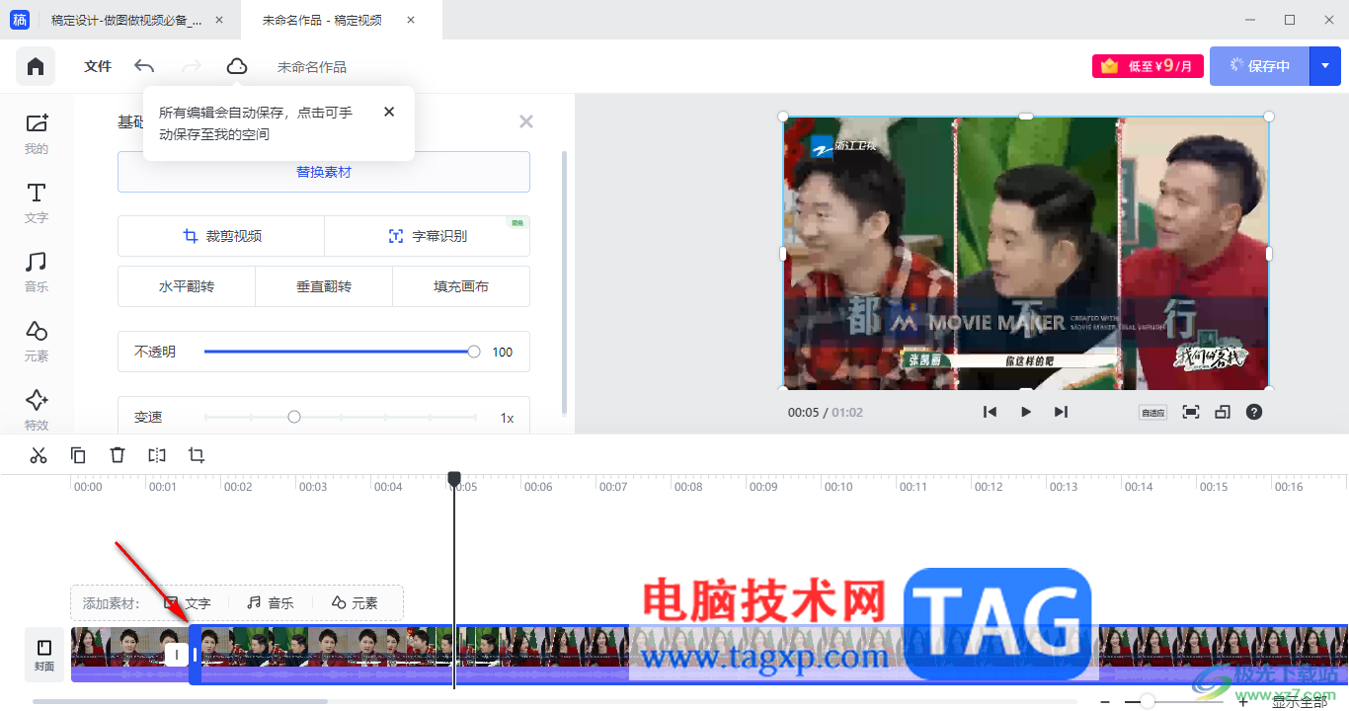
Task: Click the 保存中 save button
Action: click(x=1259, y=66)
